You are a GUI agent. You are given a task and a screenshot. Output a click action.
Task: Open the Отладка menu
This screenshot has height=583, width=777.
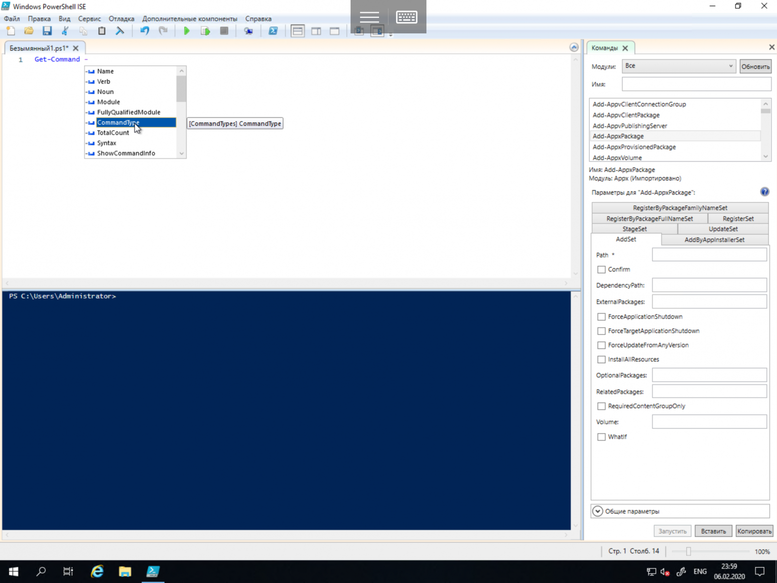pos(121,18)
